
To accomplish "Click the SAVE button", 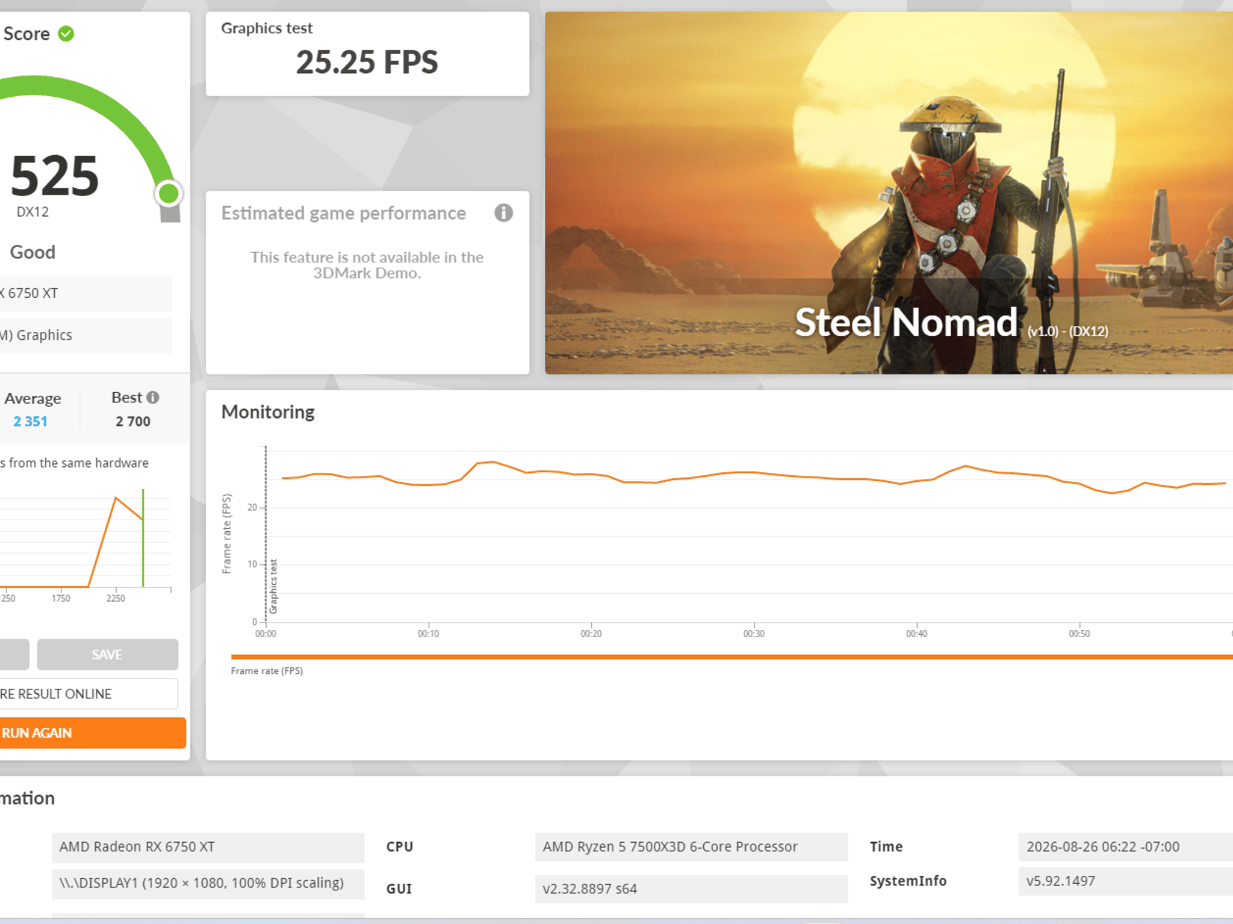I will 108,654.
